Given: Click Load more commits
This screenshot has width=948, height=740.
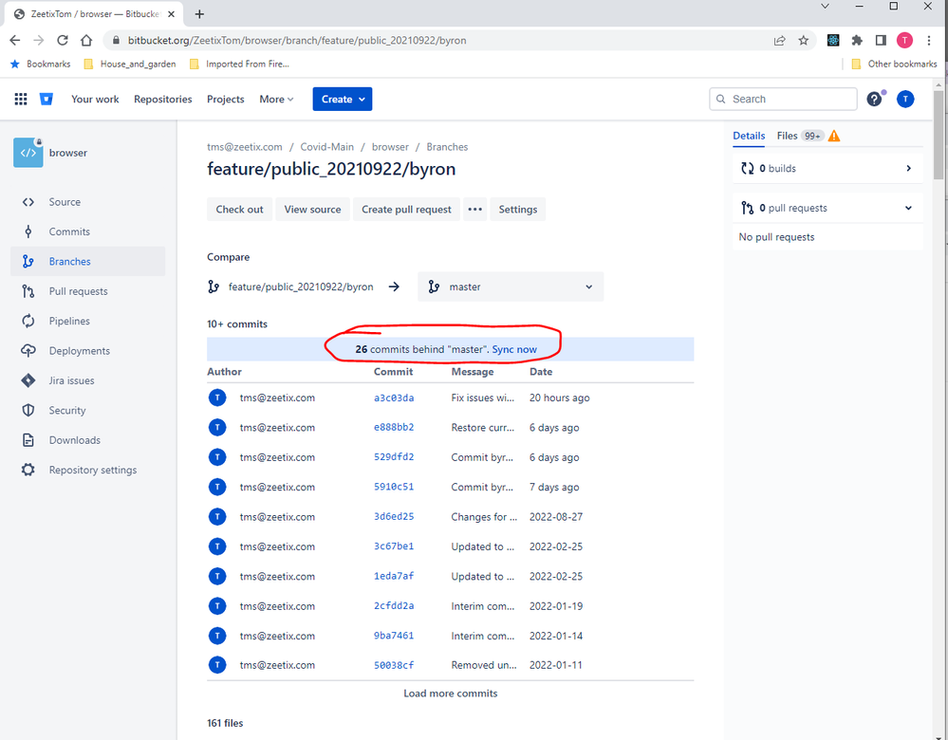Looking at the screenshot, I should pos(451,694).
